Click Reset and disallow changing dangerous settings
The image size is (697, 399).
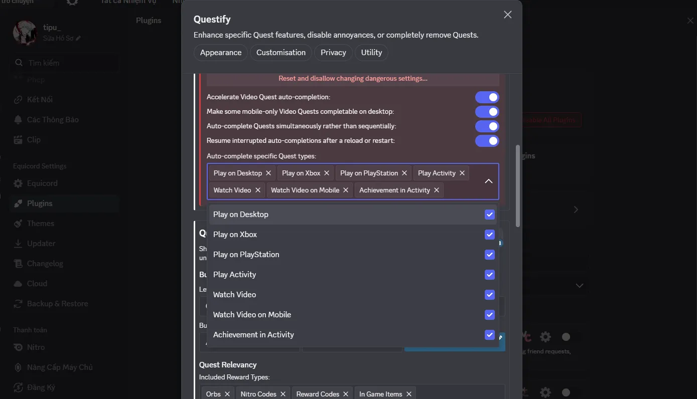[353, 79]
